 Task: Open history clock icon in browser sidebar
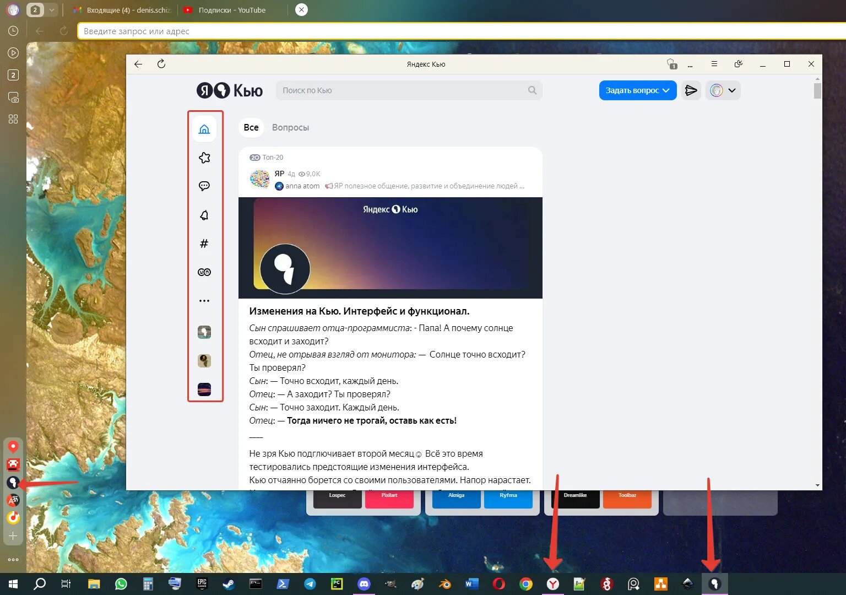pos(13,31)
